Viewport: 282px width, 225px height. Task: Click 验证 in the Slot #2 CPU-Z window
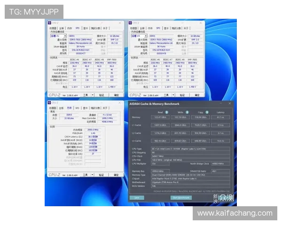click(102, 94)
